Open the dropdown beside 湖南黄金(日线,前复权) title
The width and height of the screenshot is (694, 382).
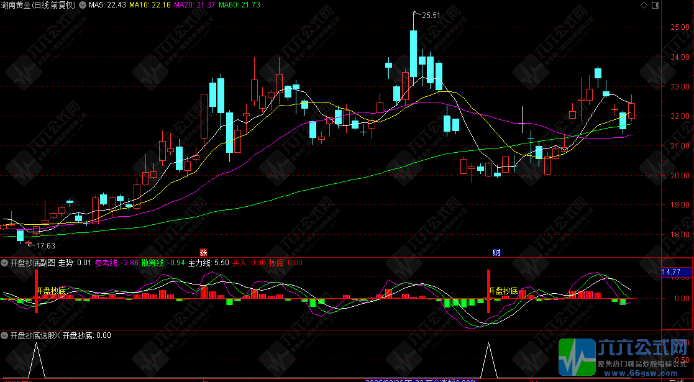(x=82, y=5)
